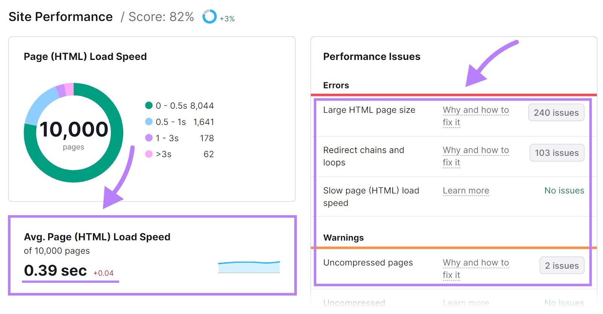Screen dimensions: 603x314
Task: Select the green 0 - 0.5s legend dot
Action: 149,106
